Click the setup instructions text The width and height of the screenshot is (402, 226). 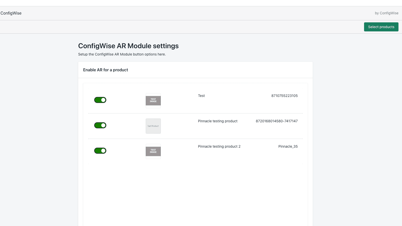click(x=122, y=54)
